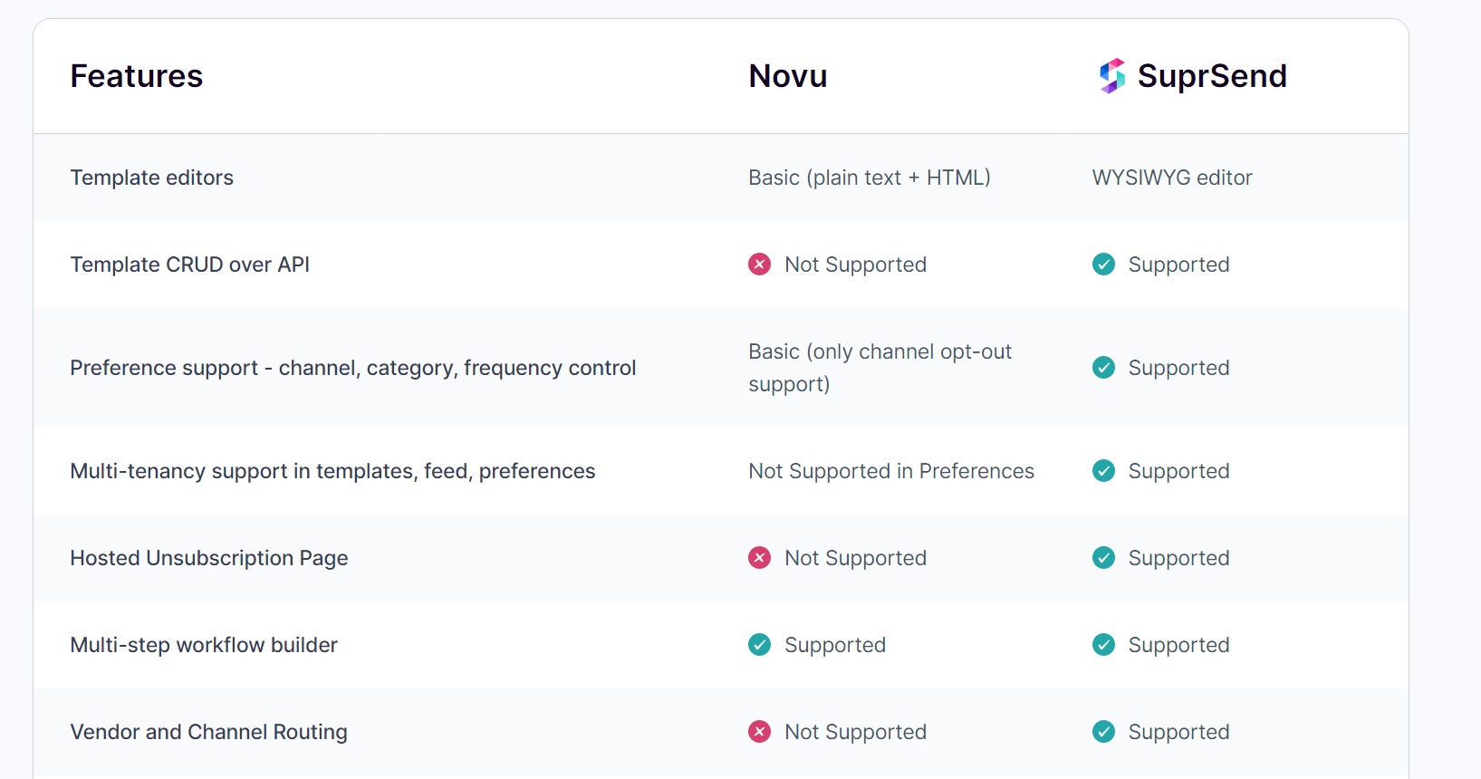
Task: Click Supported text in Hosted Unsubscription row
Action: tap(1179, 558)
